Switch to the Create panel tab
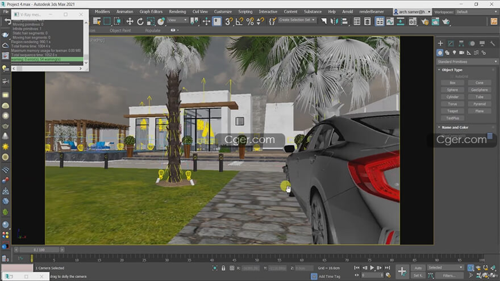 [440, 43]
